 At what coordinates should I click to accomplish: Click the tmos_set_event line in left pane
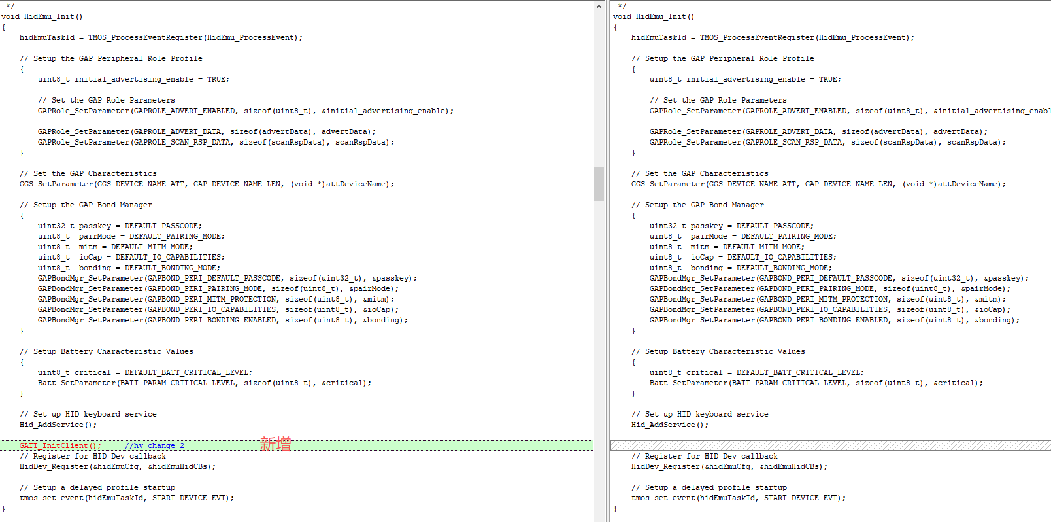126,498
